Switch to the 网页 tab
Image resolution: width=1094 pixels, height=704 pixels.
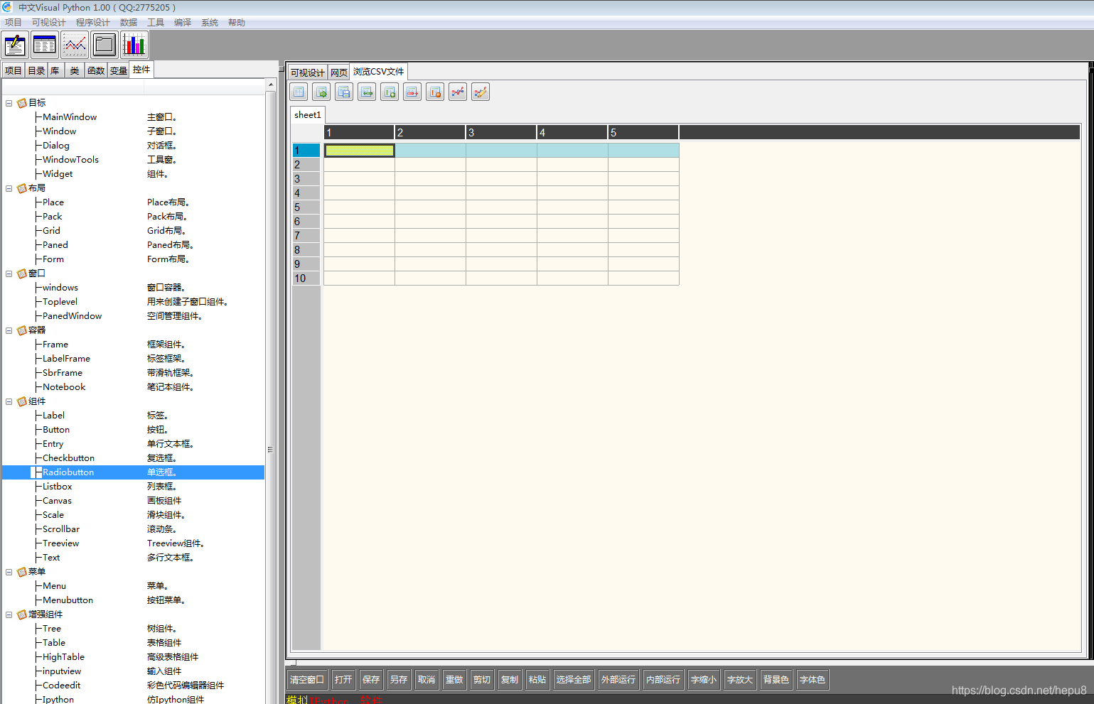click(x=339, y=72)
